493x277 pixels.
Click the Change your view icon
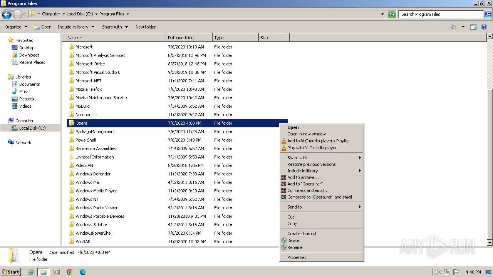(454, 27)
